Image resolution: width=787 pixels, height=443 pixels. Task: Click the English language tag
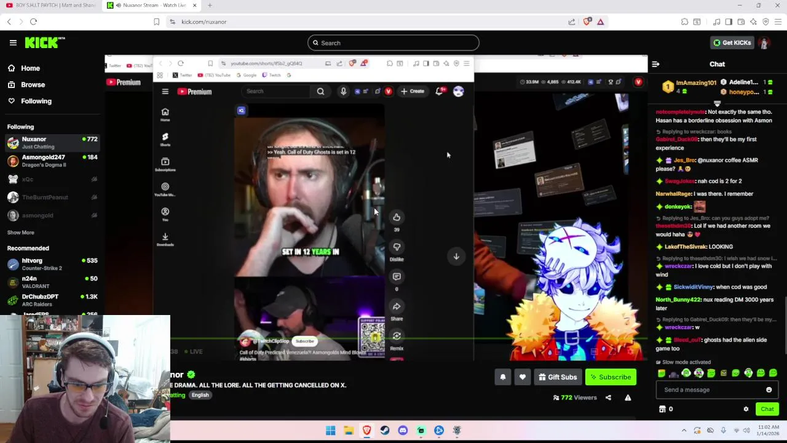point(200,395)
